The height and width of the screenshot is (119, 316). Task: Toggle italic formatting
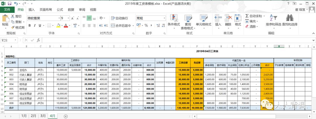click(x=35, y=25)
